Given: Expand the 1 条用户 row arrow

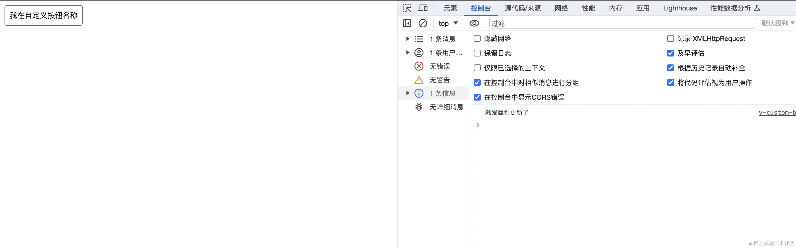Looking at the screenshot, I should pos(408,53).
